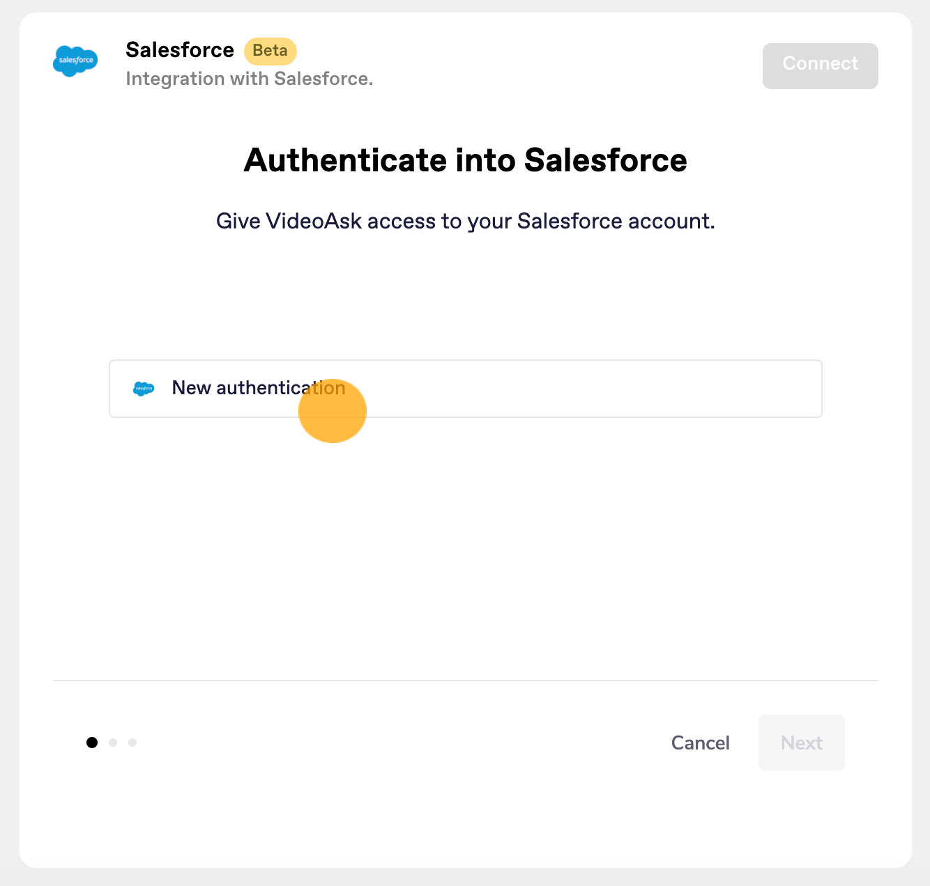Click the 'Give VideoAsk access' description line
This screenshot has height=886, width=930.
(466, 221)
